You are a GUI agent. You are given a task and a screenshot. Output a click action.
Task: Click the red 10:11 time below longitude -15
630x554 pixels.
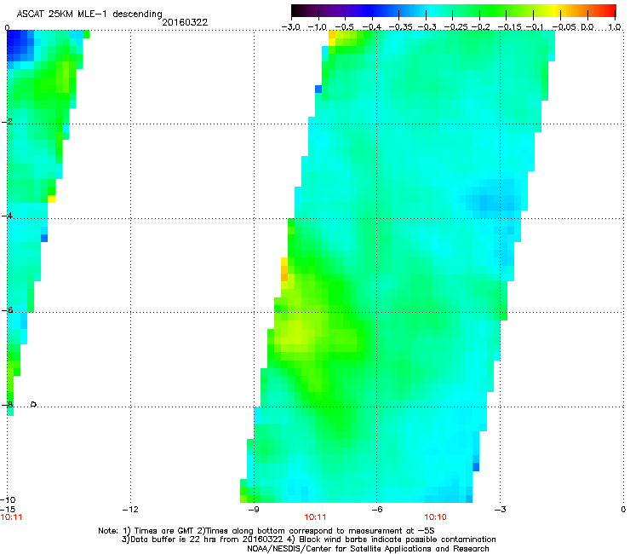pos(11,517)
